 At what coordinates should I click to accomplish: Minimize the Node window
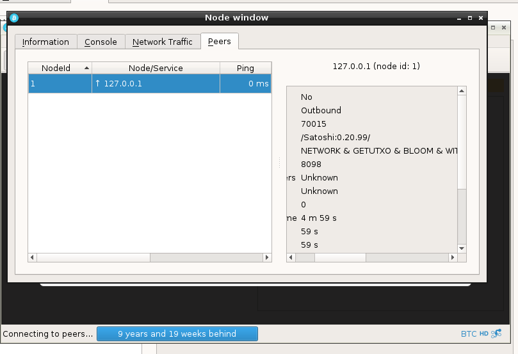click(459, 18)
